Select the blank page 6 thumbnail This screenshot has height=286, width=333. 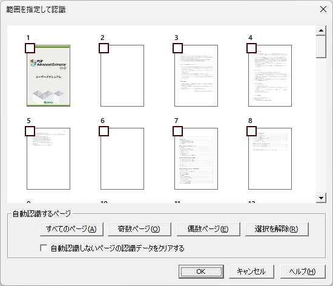122,159
